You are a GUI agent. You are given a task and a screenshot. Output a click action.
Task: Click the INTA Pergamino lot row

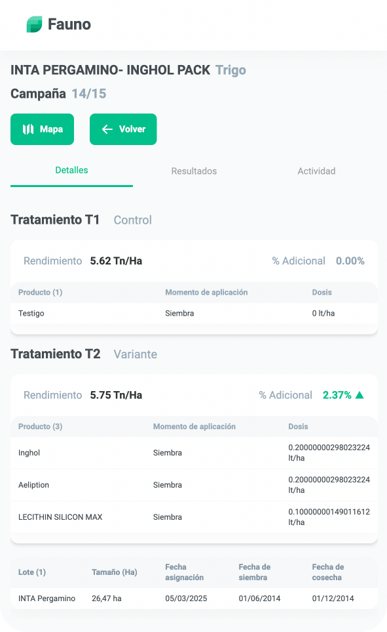194,598
